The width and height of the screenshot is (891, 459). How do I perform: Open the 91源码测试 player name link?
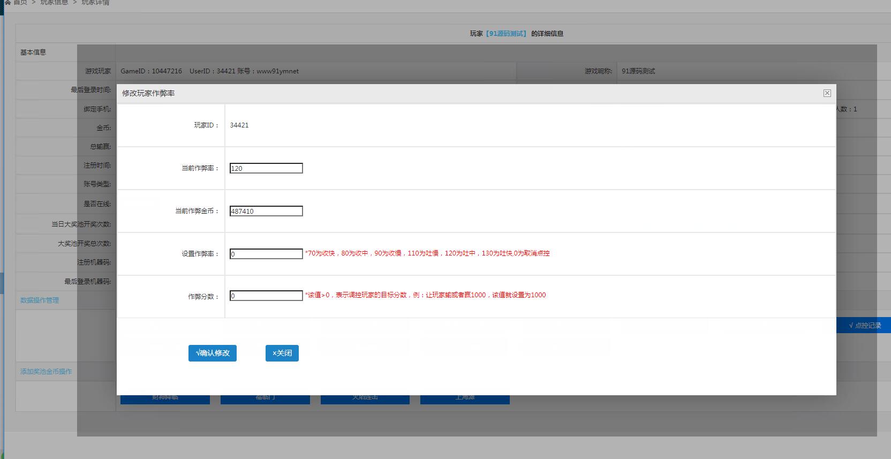click(x=506, y=34)
